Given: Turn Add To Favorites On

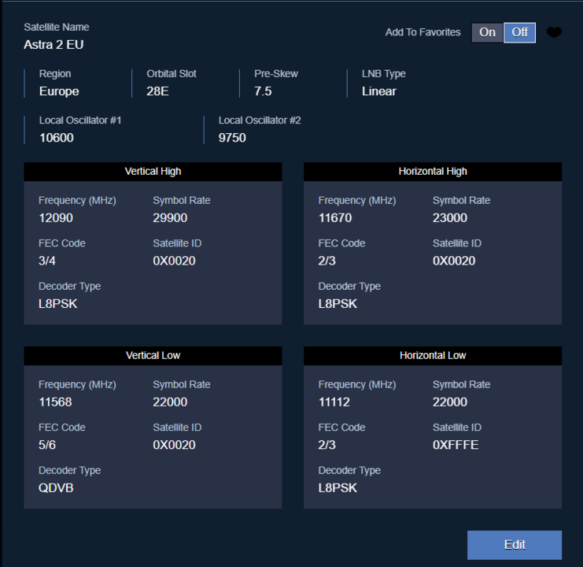Looking at the screenshot, I should (x=487, y=32).
